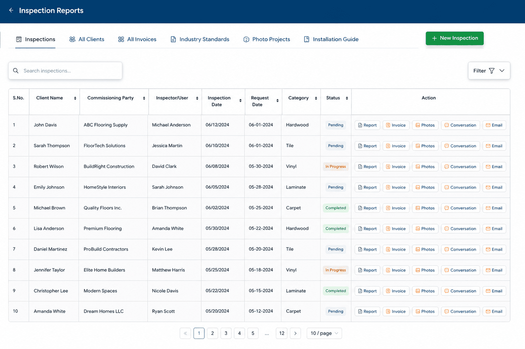
Task: Click inspection date 05/30/2024
Action: (x=217, y=228)
